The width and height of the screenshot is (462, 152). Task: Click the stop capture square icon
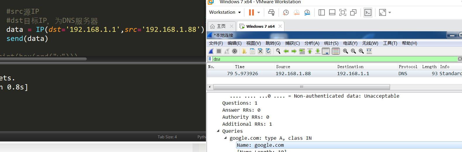coord(219,51)
